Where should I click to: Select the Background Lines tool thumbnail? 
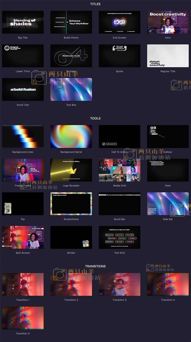(23, 136)
